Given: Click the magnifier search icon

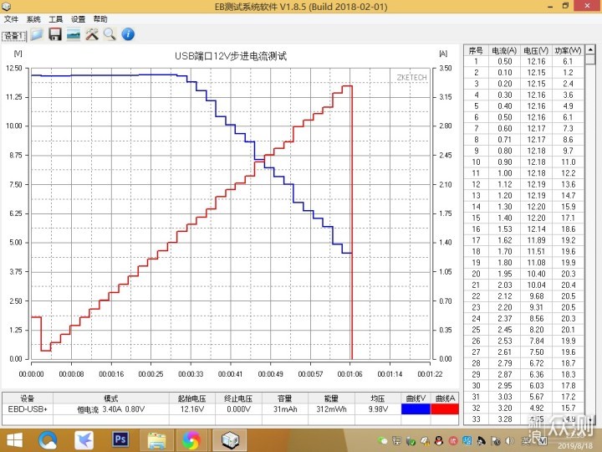Looking at the screenshot, I should pyautogui.click(x=110, y=34).
